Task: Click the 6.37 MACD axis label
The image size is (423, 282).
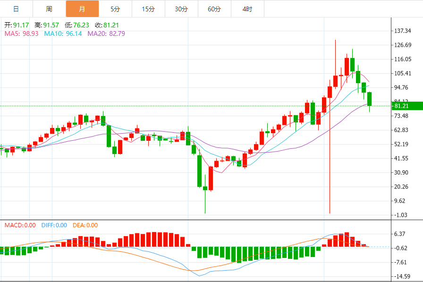Action: point(399,234)
